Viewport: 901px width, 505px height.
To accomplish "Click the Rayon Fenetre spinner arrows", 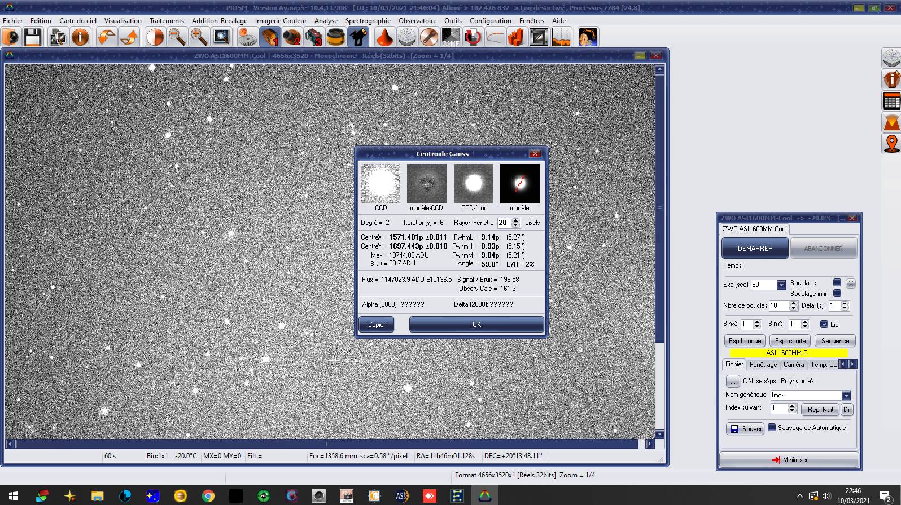I will (515, 223).
